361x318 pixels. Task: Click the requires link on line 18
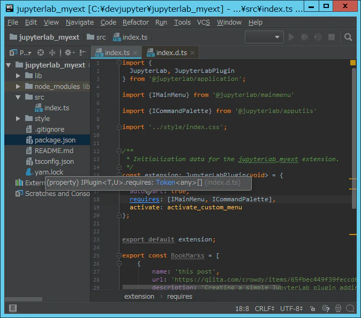[145, 199]
